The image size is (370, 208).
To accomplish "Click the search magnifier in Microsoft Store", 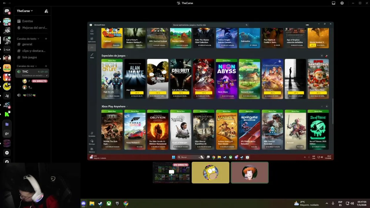I will (247, 25).
